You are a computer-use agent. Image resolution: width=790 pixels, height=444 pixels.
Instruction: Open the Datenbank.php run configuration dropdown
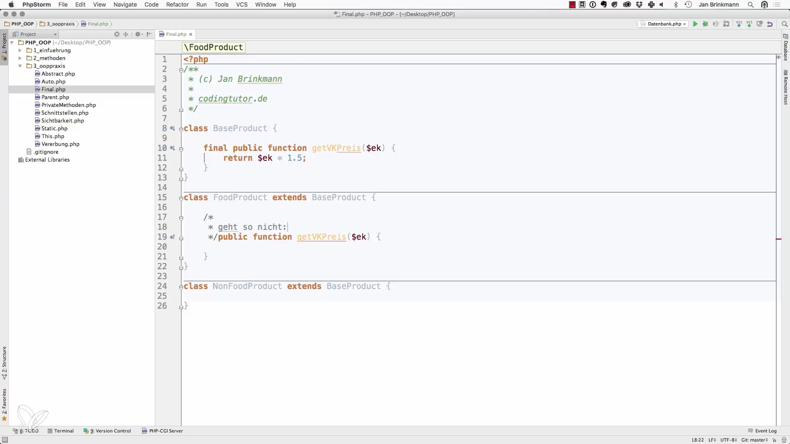(663, 24)
